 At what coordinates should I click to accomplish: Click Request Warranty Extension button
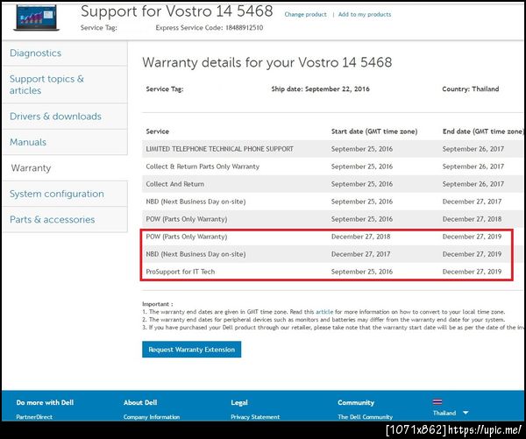191,350
